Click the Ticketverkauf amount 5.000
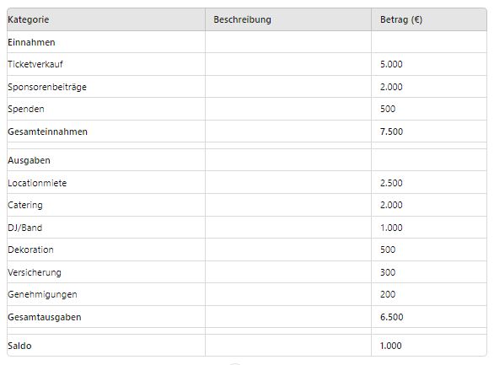 pos(391,64)
